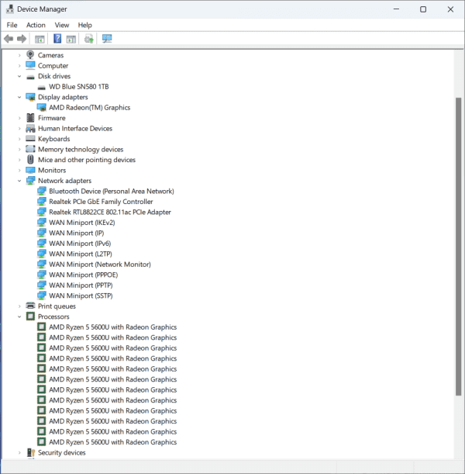
Task: Click the Processors category icon
Action: click(30, 317)
